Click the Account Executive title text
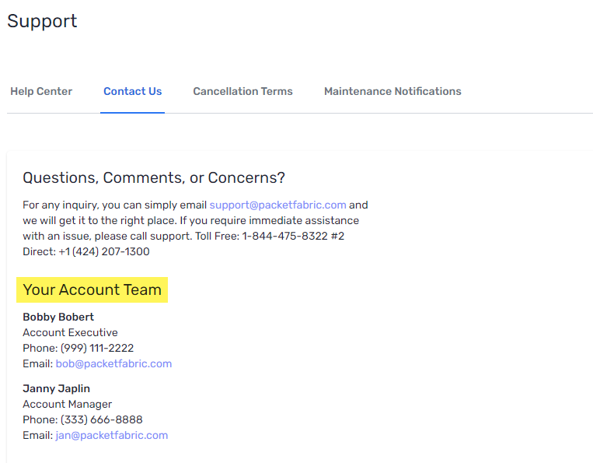This screenshot has width=593, height=463. point(70,332)
